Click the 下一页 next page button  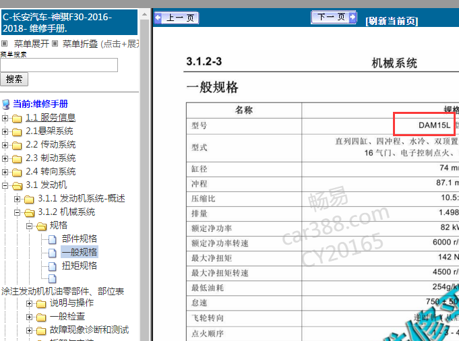click(x=334, y=17)
